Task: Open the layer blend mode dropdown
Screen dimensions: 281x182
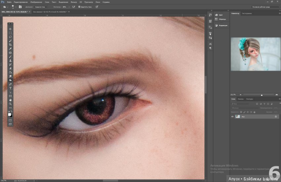Action: [245, 108]
